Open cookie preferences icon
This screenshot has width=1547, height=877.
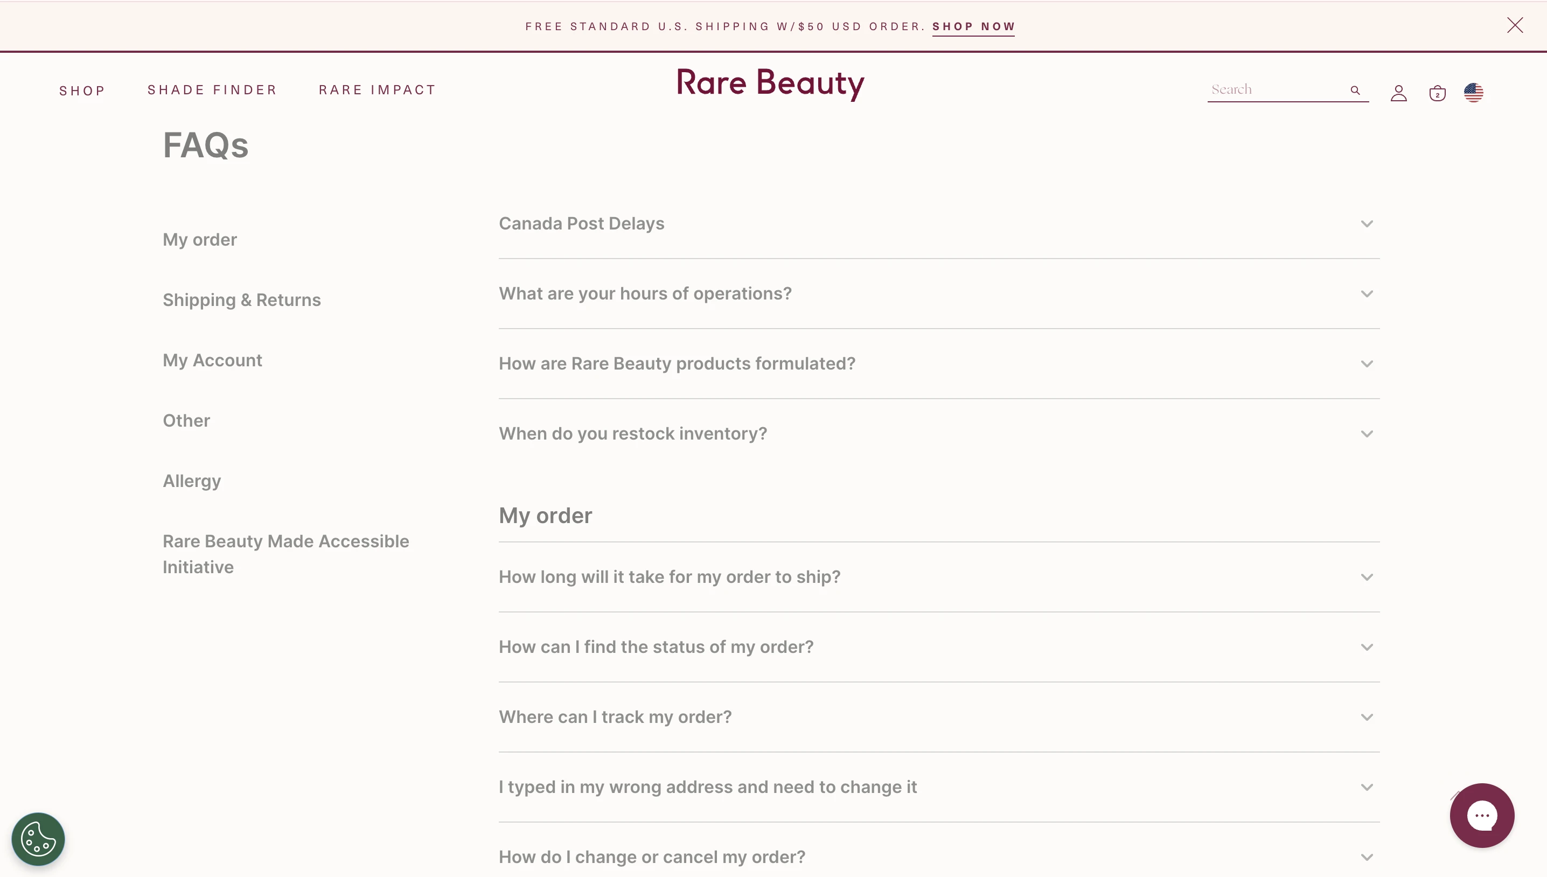[38, 838]
